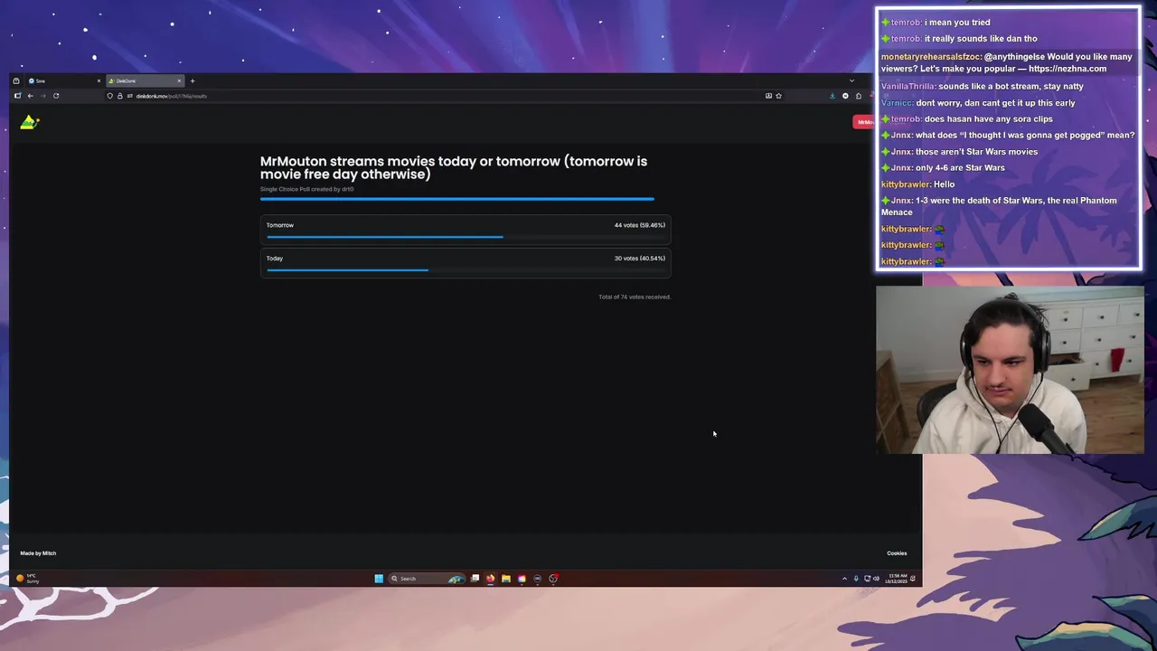Close the Sora browser tab
Image resolution: width=1157 pixels, height=651 pixels.
pyautogui.click(x=99, y=80)
